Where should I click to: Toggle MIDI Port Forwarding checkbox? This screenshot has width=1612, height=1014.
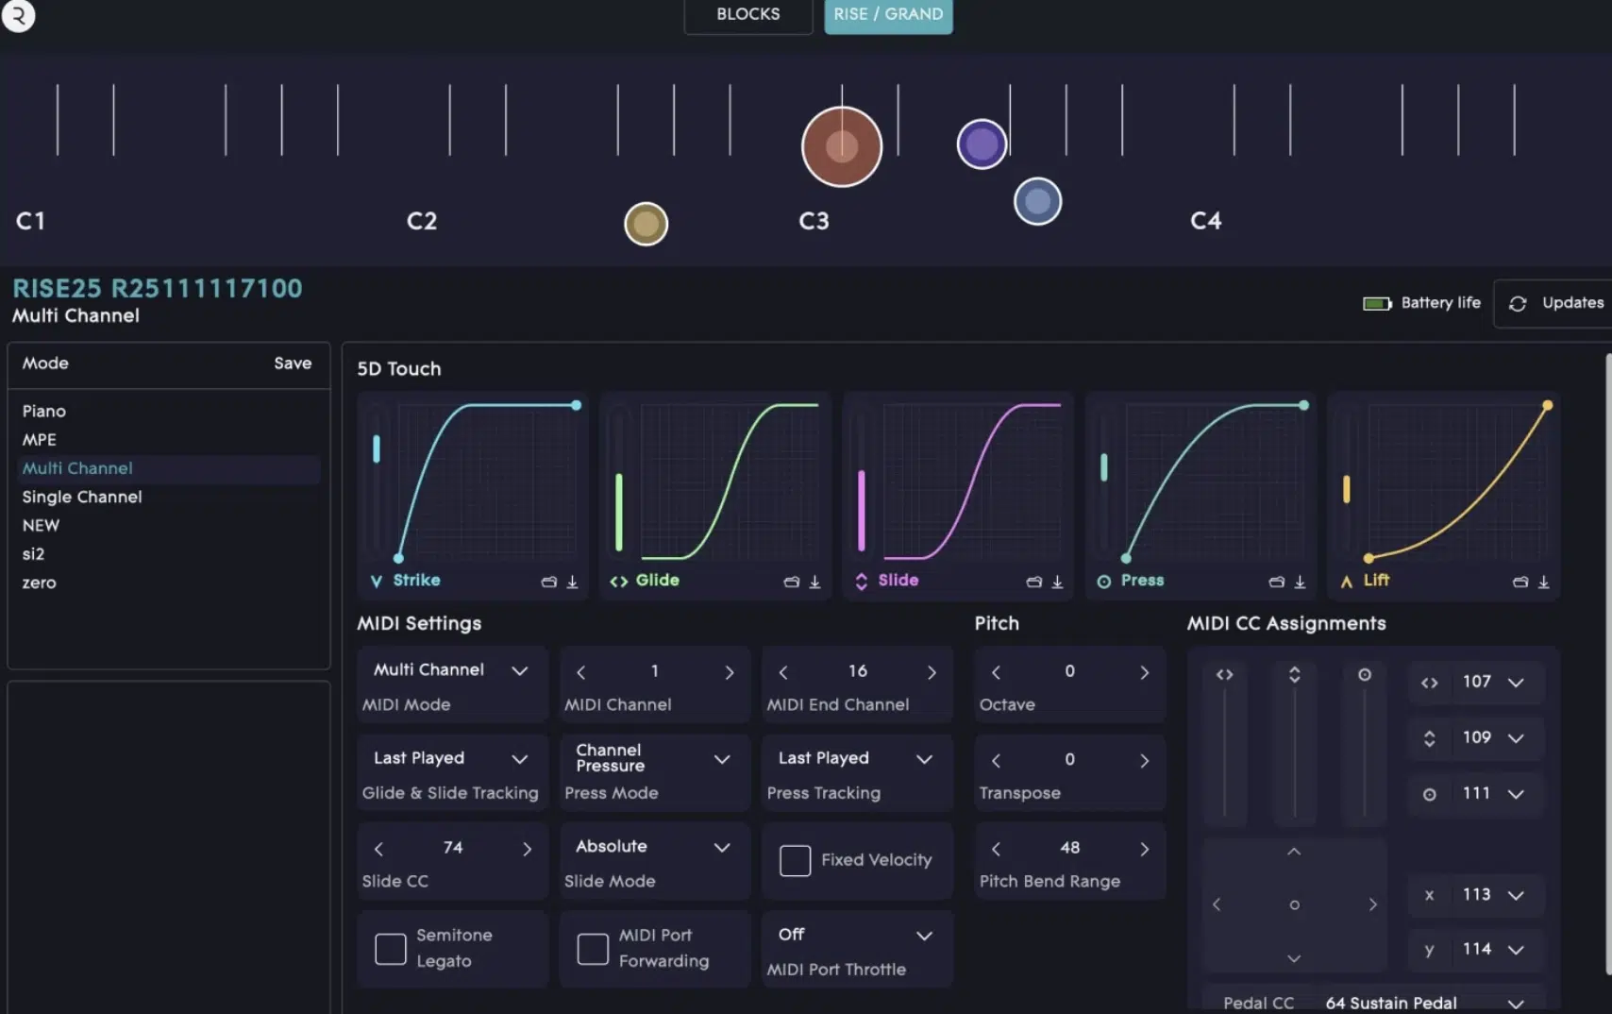tap(593, 948)
